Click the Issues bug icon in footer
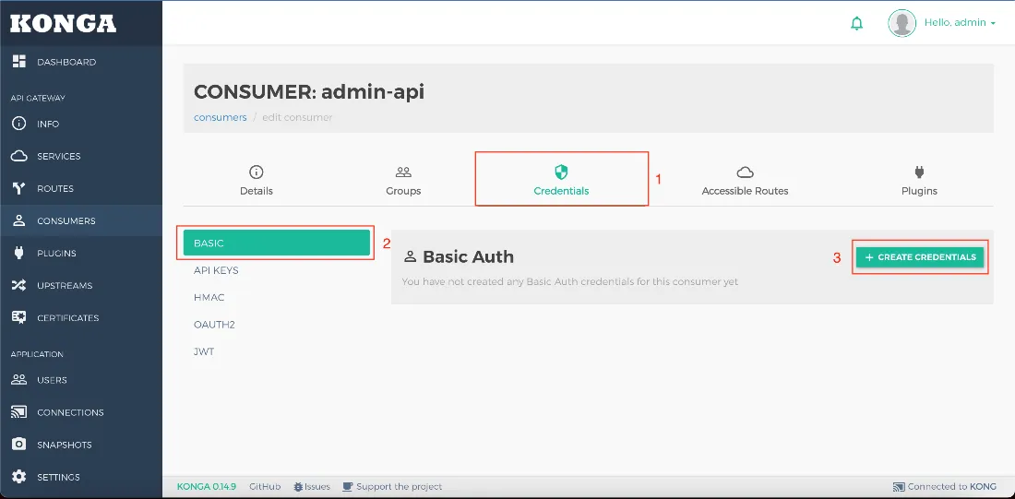Image resolution: width=1015 pixels, height=499 pixels. (x=298, y=487)
